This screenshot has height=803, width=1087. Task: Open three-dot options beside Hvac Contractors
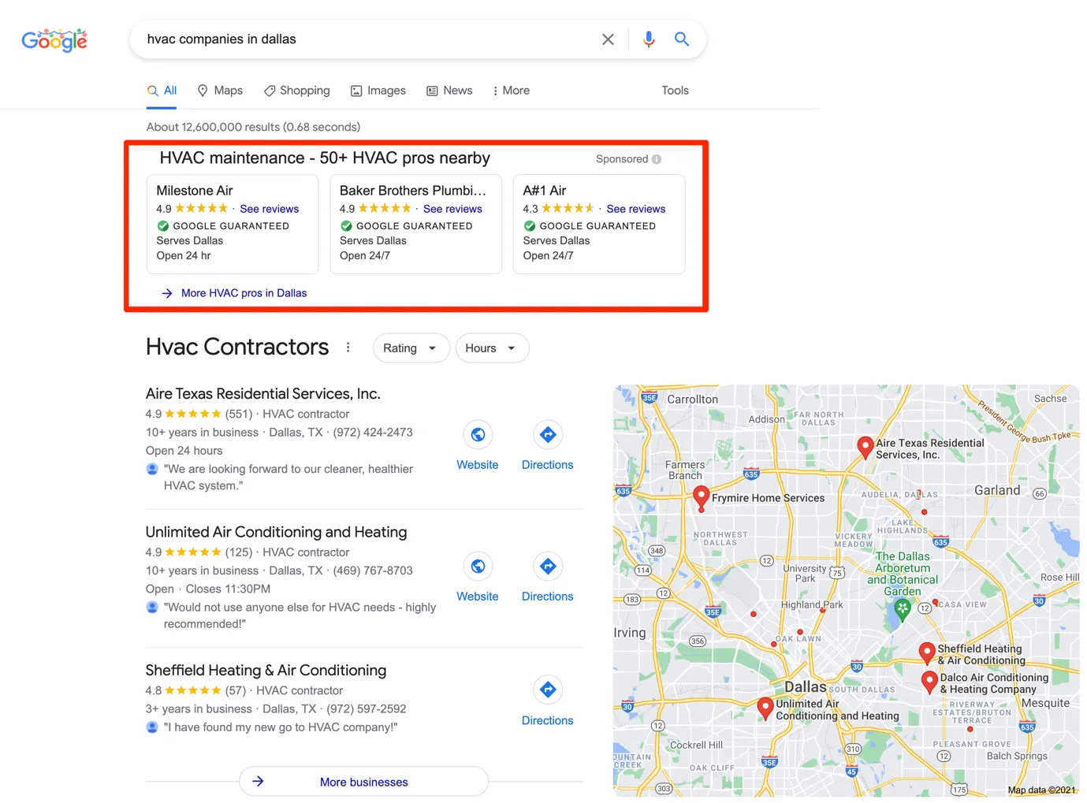348,348
